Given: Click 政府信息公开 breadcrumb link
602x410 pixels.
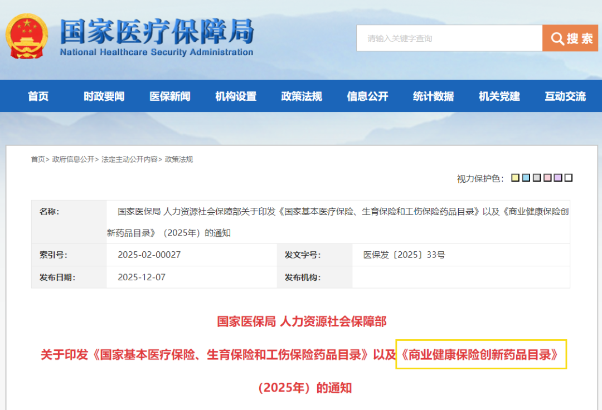Looking at the screenshot, I should pos(73,159).
